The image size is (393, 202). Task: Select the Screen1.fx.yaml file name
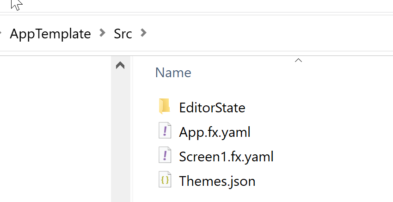click(x=226, y=157)
